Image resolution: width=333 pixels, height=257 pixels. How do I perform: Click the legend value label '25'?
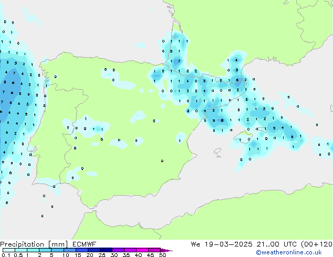pyautogui.click(x=102, y=255)
